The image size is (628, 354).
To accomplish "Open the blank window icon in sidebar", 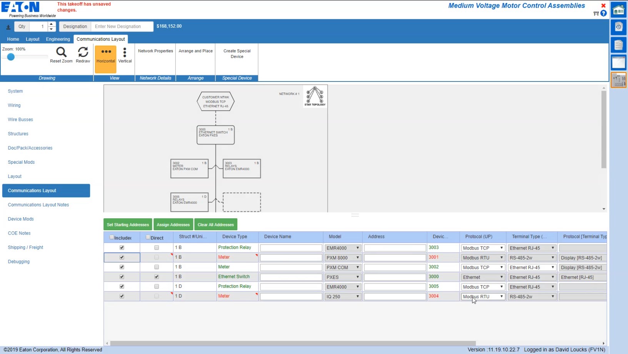I will [x=618, y=63].
